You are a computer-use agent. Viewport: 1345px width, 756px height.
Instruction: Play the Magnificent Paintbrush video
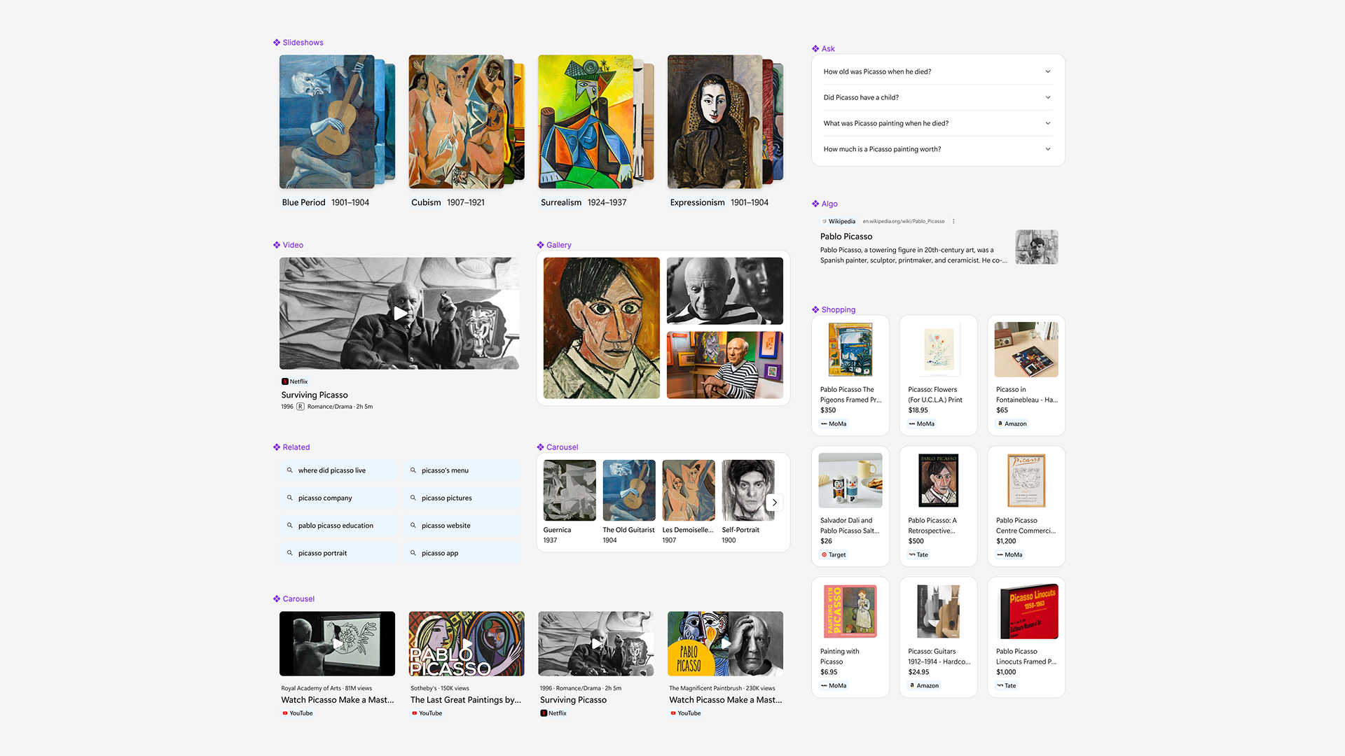tap(725, 643)
